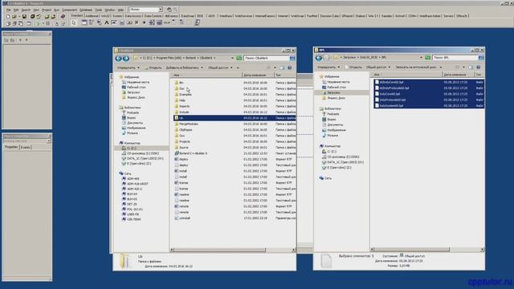Viewport: 514px width, 289px height.
Task: Click Back arrow in CBuilder6 explorer window
Action: [x=118, y=59]
